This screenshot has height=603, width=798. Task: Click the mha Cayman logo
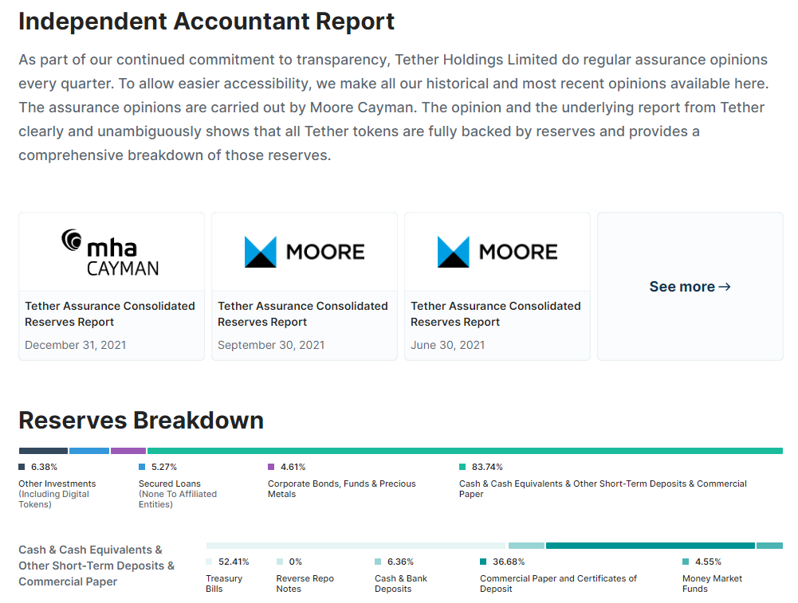pyautogui.click(x=111, y=252)
